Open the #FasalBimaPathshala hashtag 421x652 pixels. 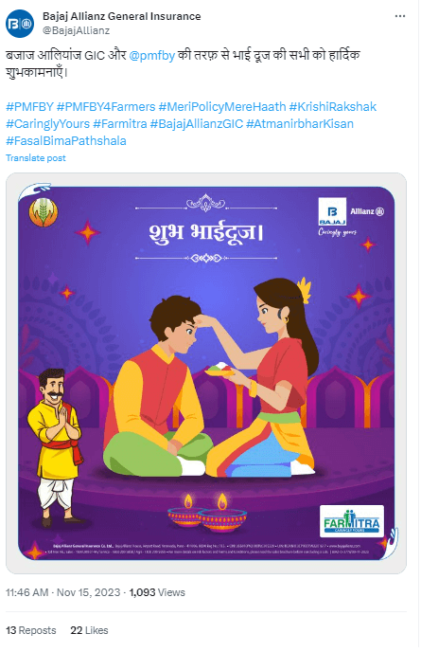(x=66, y=141)
